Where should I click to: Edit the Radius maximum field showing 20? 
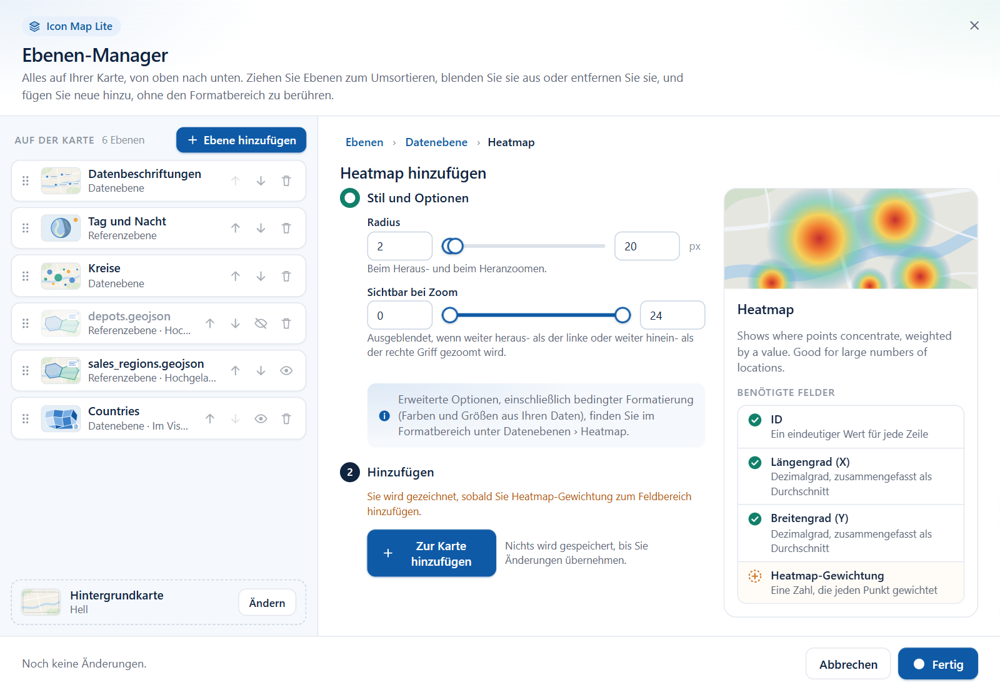click(x=647, y=246)
